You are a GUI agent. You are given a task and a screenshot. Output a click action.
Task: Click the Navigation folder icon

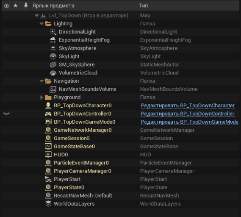pyautogui.click(x=48, y=81)
